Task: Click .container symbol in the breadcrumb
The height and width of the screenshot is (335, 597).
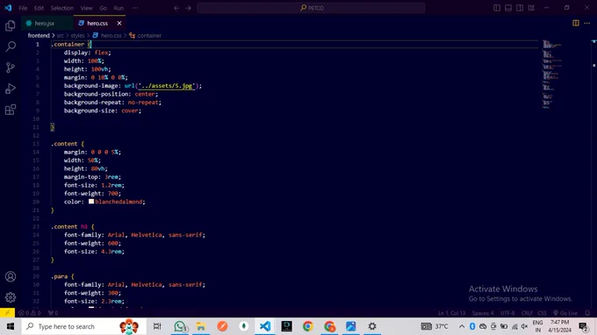Action: (x=149, y=35)
